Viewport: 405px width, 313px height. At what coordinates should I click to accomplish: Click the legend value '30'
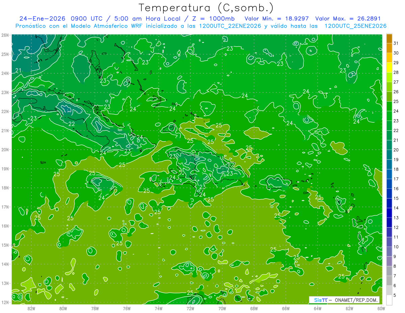click(x=396, y=53)
